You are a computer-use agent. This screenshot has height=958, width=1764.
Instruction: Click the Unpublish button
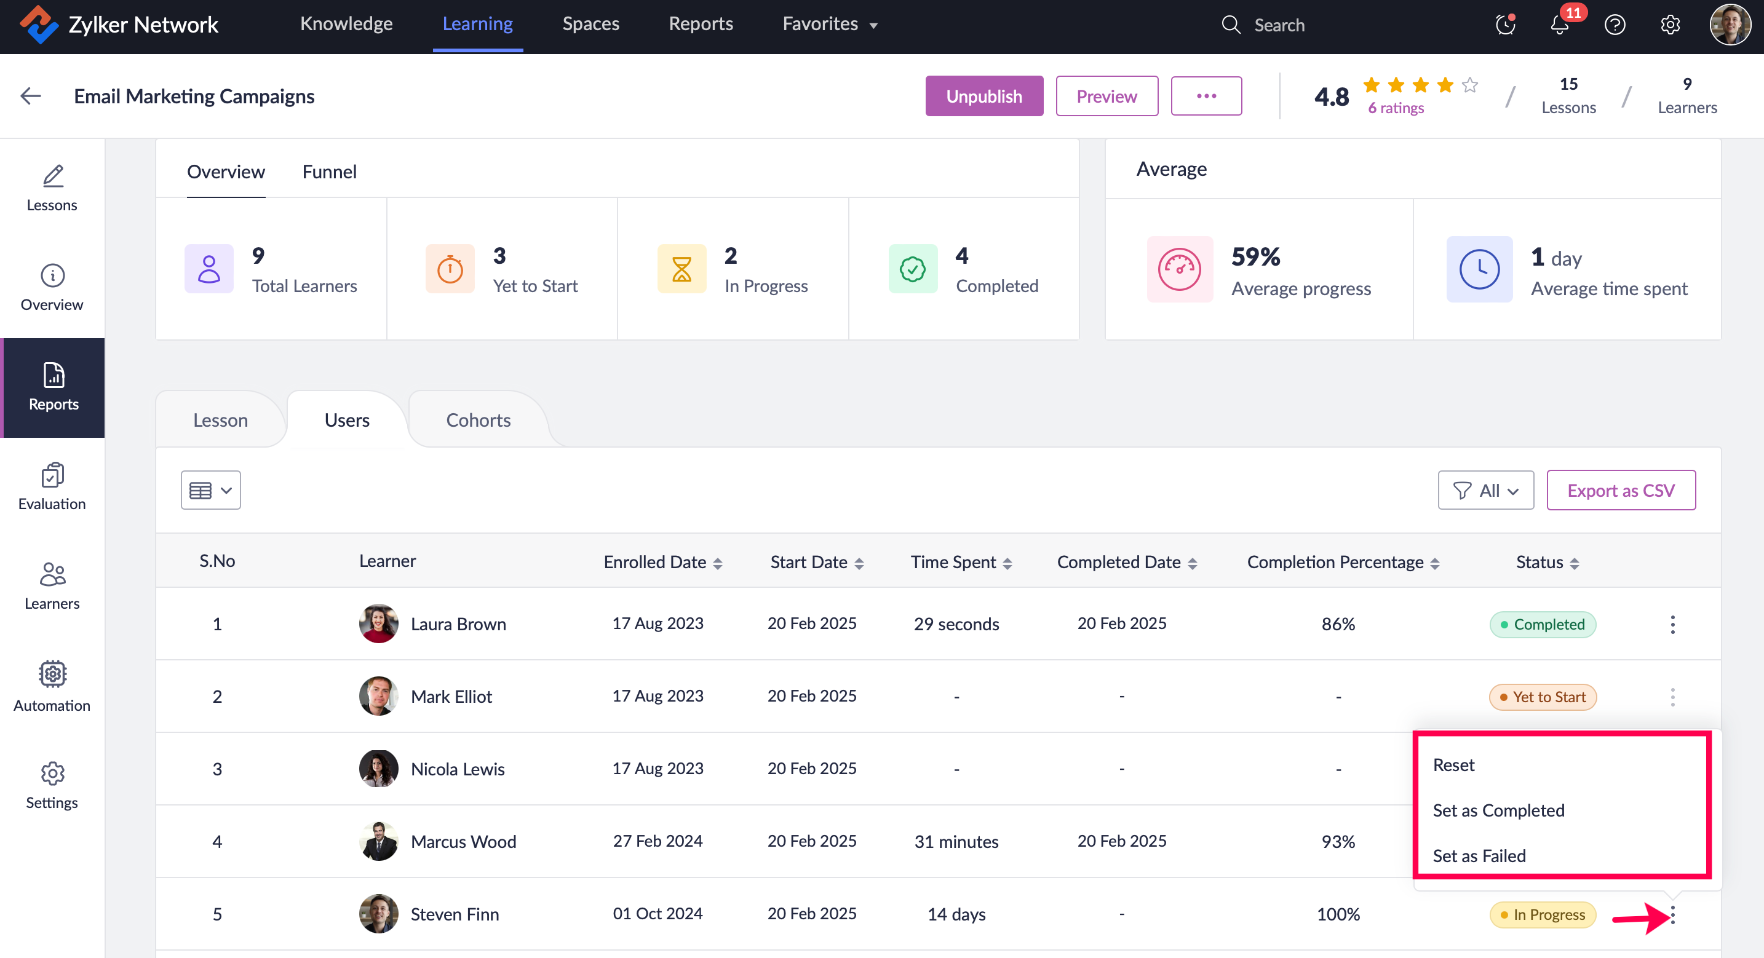click(x=983, y=96)
